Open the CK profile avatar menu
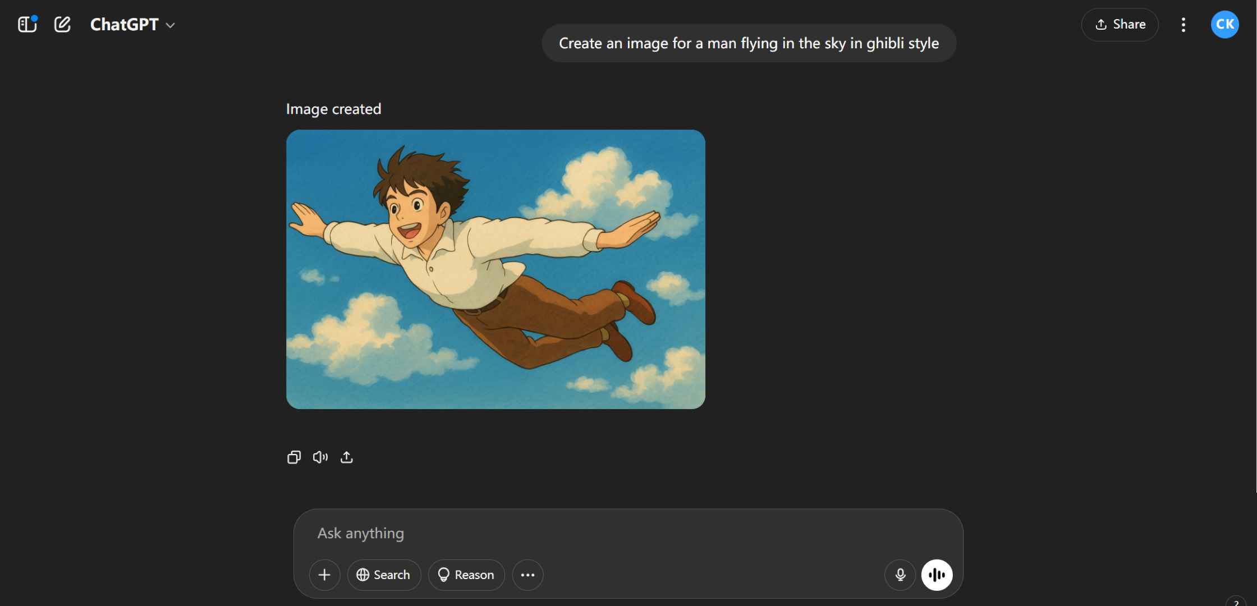Screen dimensions: 1257x606 tap(1224, 25)
